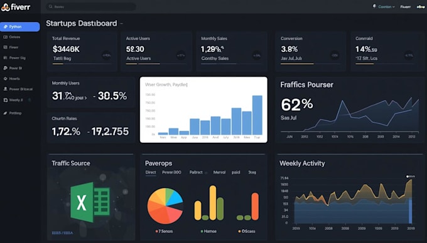Click the Fiverr logo in the top-left corner
The image size is (427, 243).
(x=16, y=7)
